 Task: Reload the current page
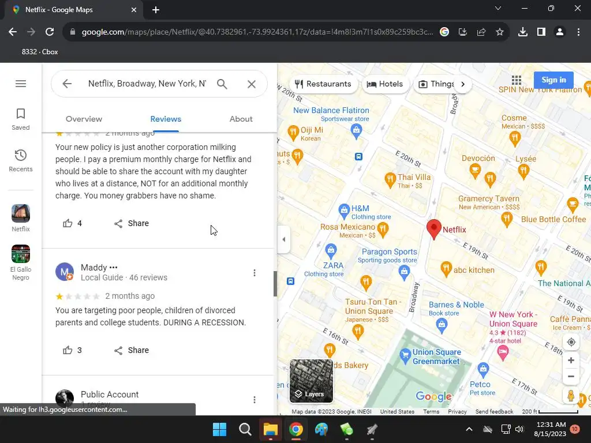(50, 32)
